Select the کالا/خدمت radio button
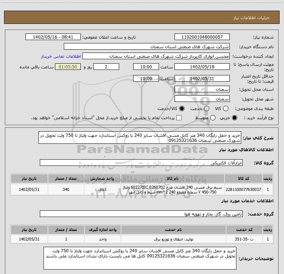Image resolution: width=284 pixels, height=274 pixels. (x=182, y=108)
